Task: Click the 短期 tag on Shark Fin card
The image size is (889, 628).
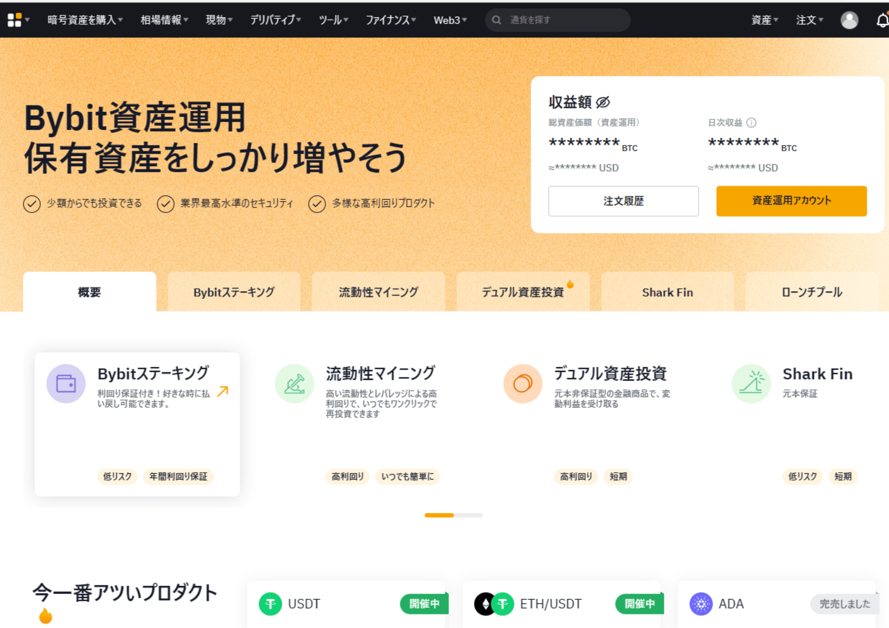Action: [843, 476]
